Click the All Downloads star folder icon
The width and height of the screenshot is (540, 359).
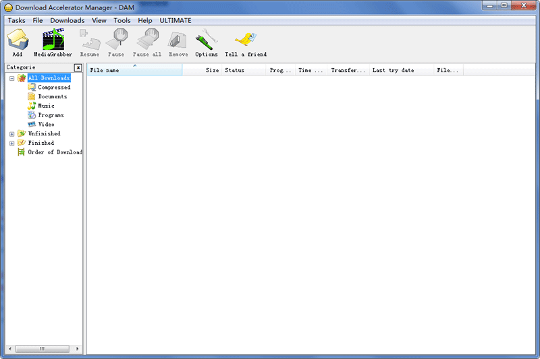[22, 78]
